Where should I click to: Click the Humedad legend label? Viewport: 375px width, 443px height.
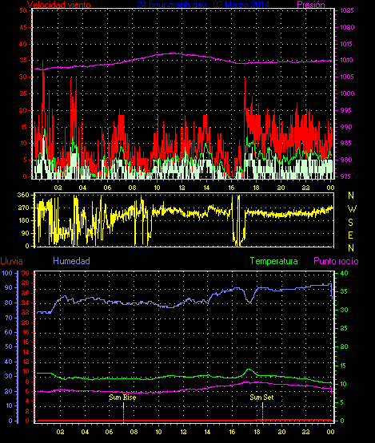[x=71, y=261]
